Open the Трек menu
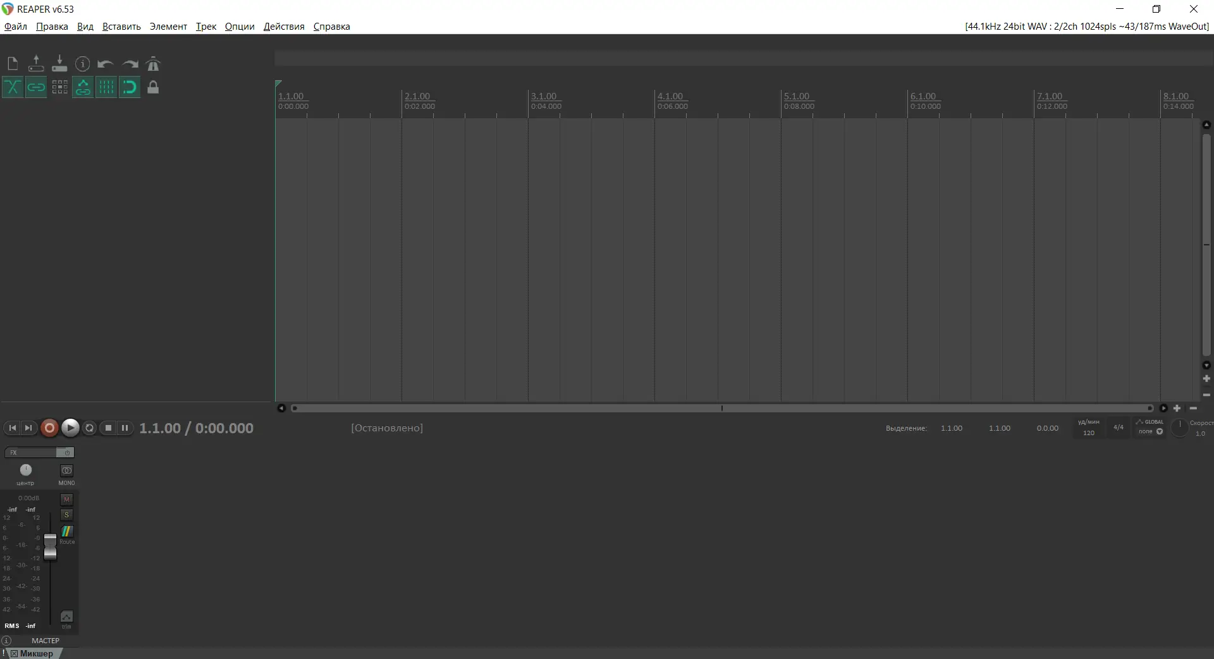Image resolution: width=1214 pixels, height=659 pixels. click(206, 27)
